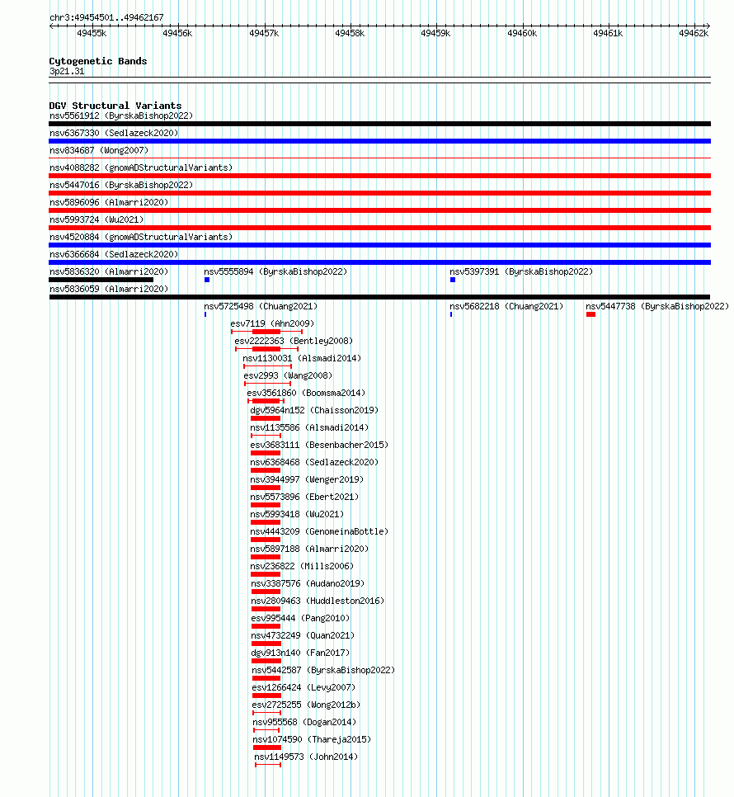The height and width of the screenshot is (797, 734).
Task: Open nsv2809463 (Huddleston2016) label
Action: tap(318, 600)
